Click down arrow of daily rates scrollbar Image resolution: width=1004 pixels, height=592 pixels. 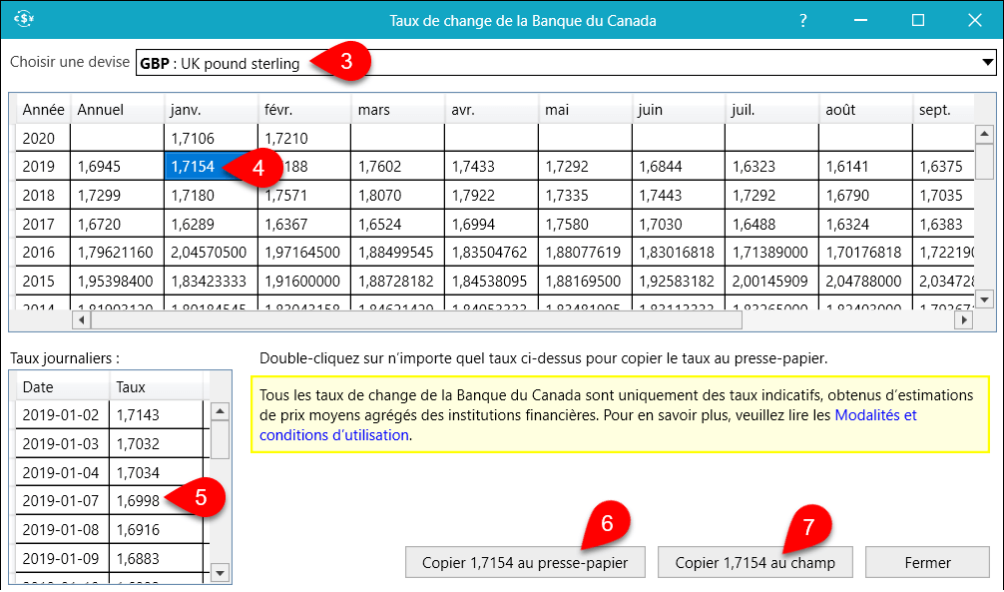(x=220, y=573)
